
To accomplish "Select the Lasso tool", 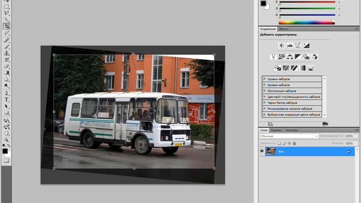I will [x=6, y=13].
